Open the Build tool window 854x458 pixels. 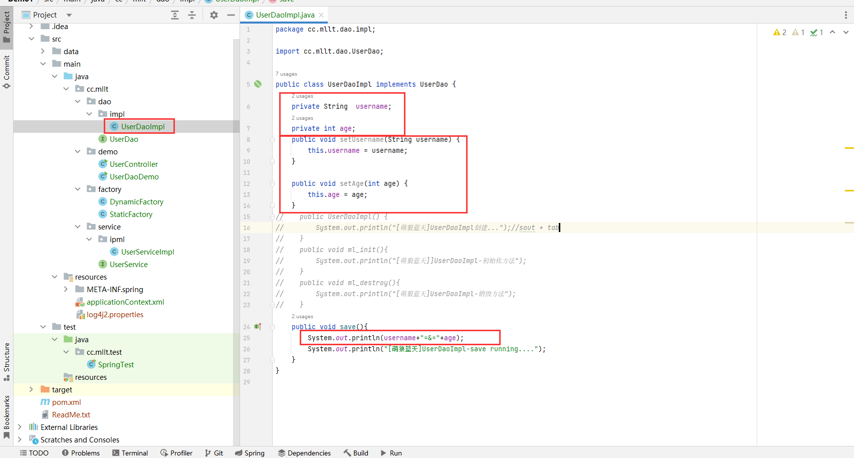(356, 452)
